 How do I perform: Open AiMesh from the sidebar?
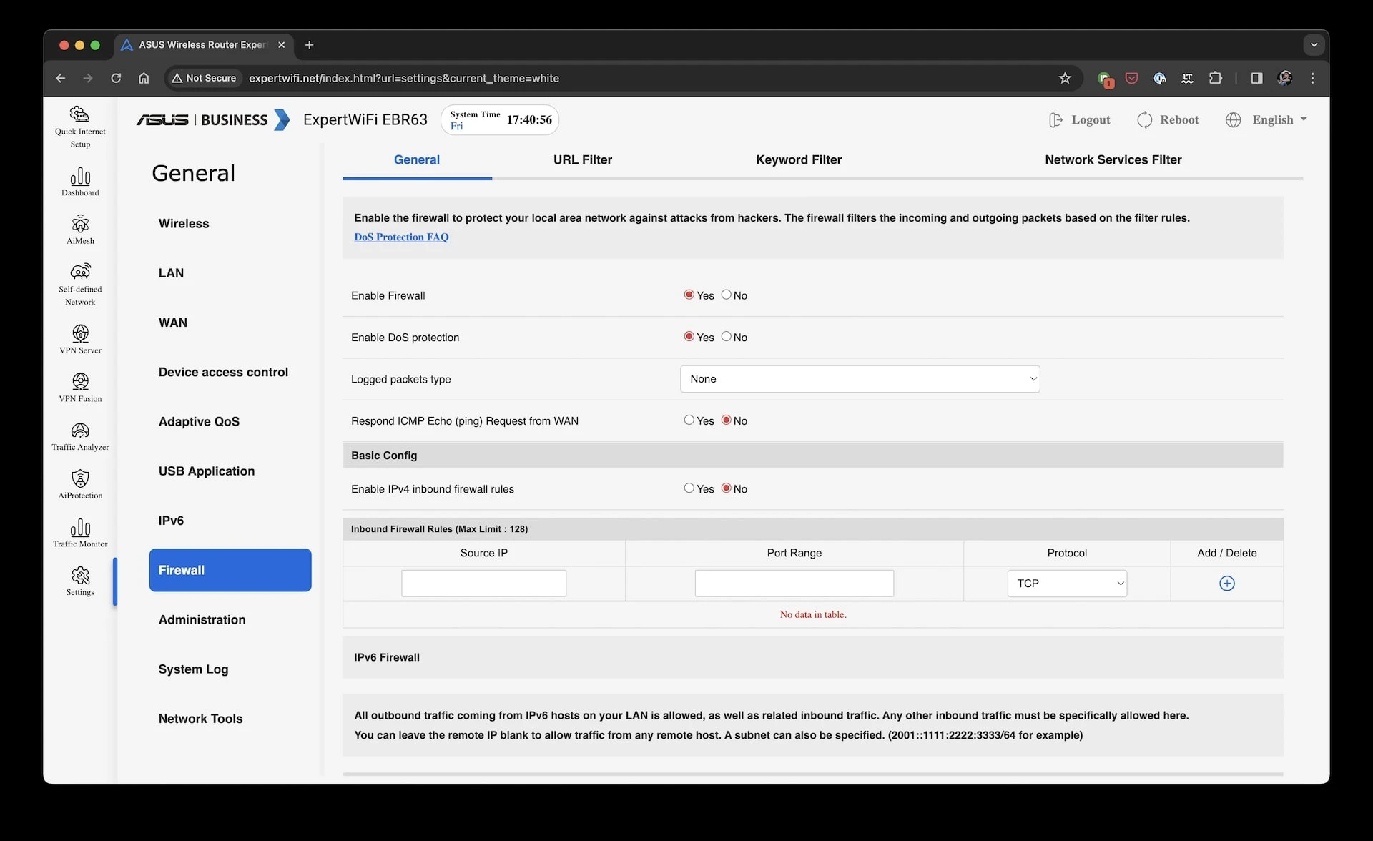point(80,230)
